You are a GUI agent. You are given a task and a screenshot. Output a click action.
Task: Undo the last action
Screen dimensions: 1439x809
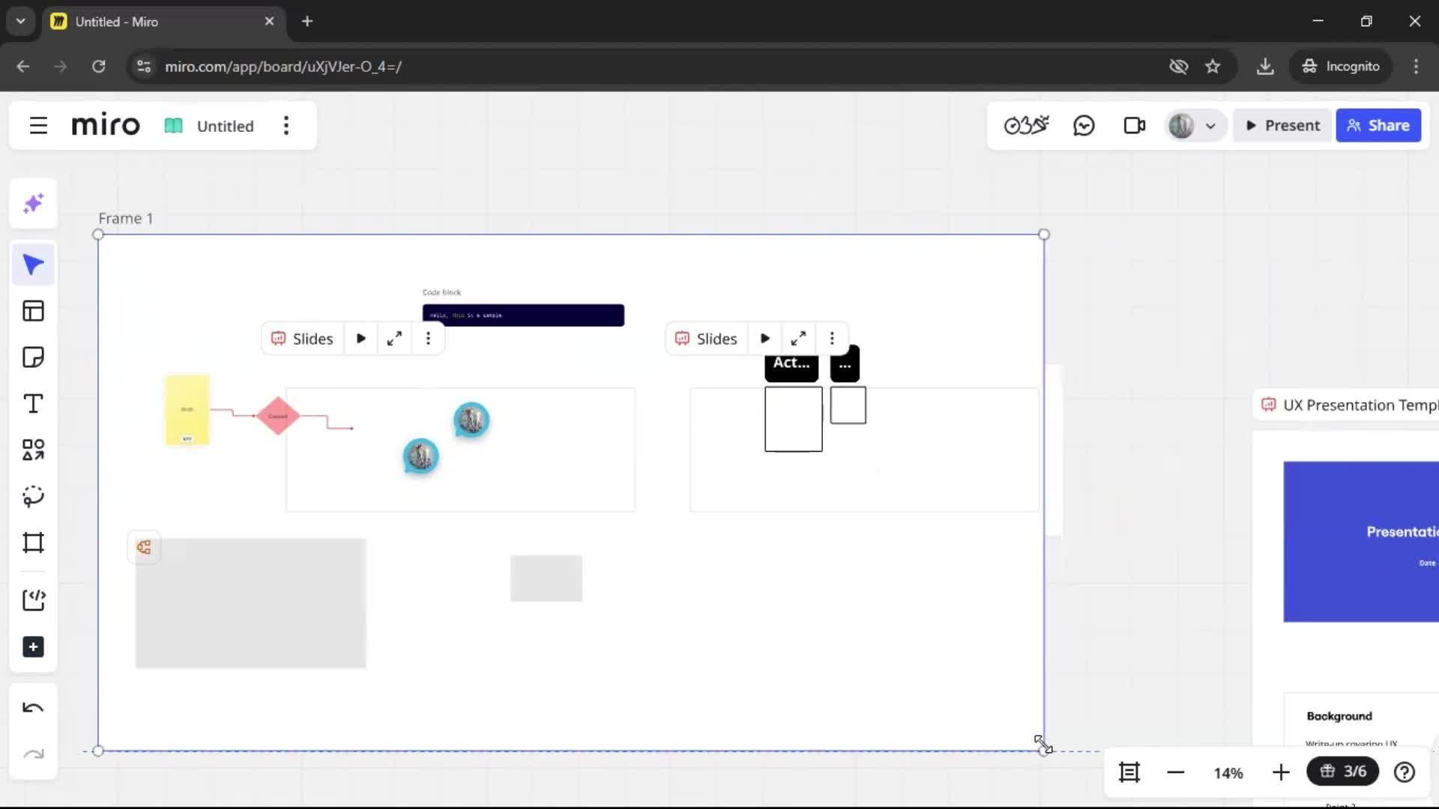coord(34,708)
